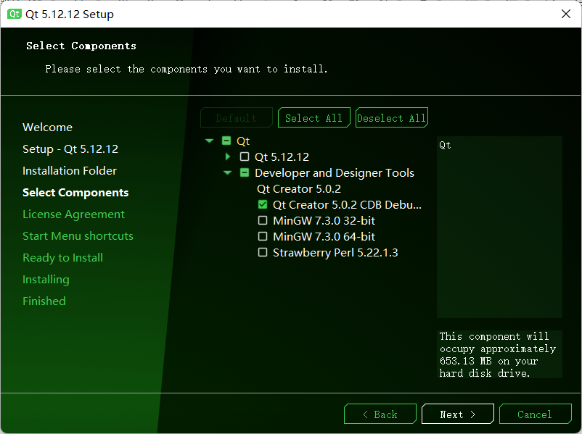Collapse Developer and Designer Tools node
This screenshot has height=434, width=582.
pyautogui.click(x=228, y=172)
